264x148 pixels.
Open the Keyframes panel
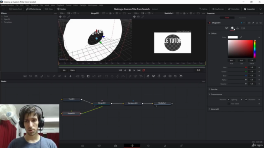pos(218,9)
